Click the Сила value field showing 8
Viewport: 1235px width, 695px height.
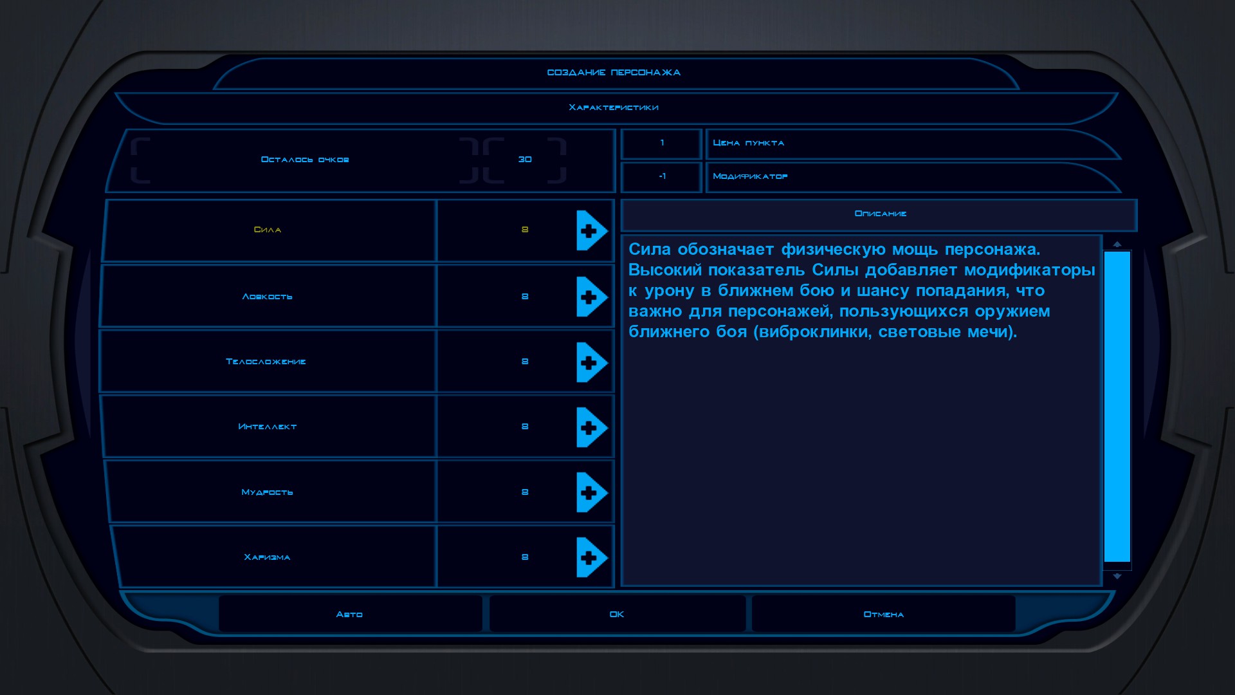[x=525, y=230]
